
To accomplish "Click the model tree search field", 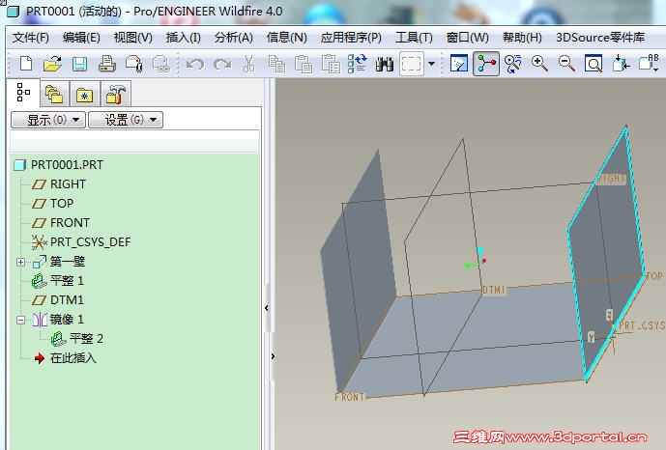I will pyautogui.click(x=134, y=141).
